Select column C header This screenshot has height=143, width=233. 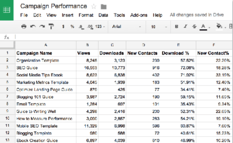(x=112, y=45)
